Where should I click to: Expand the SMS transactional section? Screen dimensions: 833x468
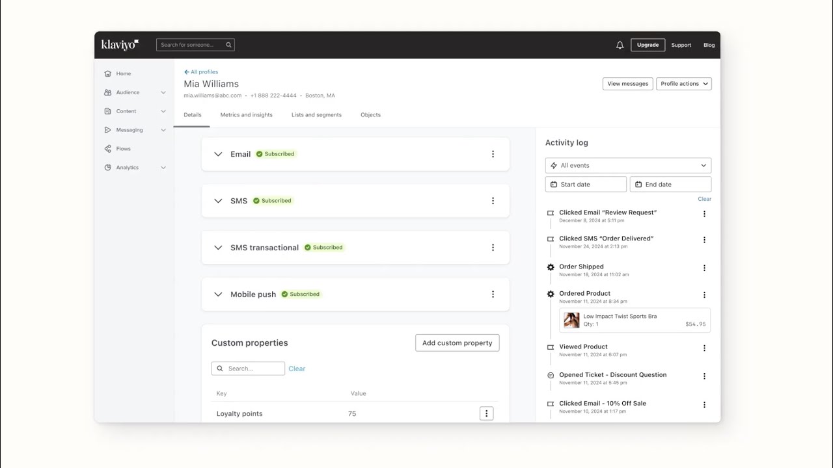[x=219, y=248]
